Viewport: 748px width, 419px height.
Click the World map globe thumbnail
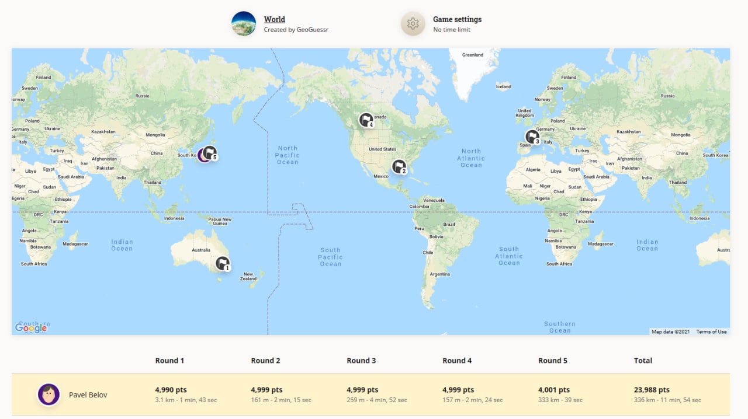tap(244, 24)
